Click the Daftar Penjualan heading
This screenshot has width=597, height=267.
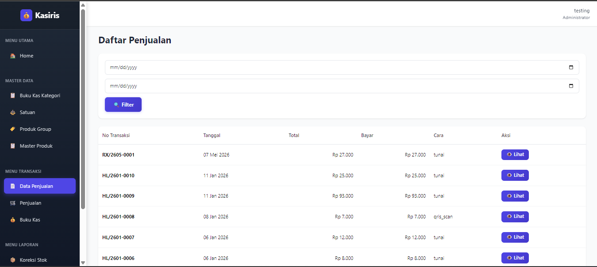coord(135,40)
